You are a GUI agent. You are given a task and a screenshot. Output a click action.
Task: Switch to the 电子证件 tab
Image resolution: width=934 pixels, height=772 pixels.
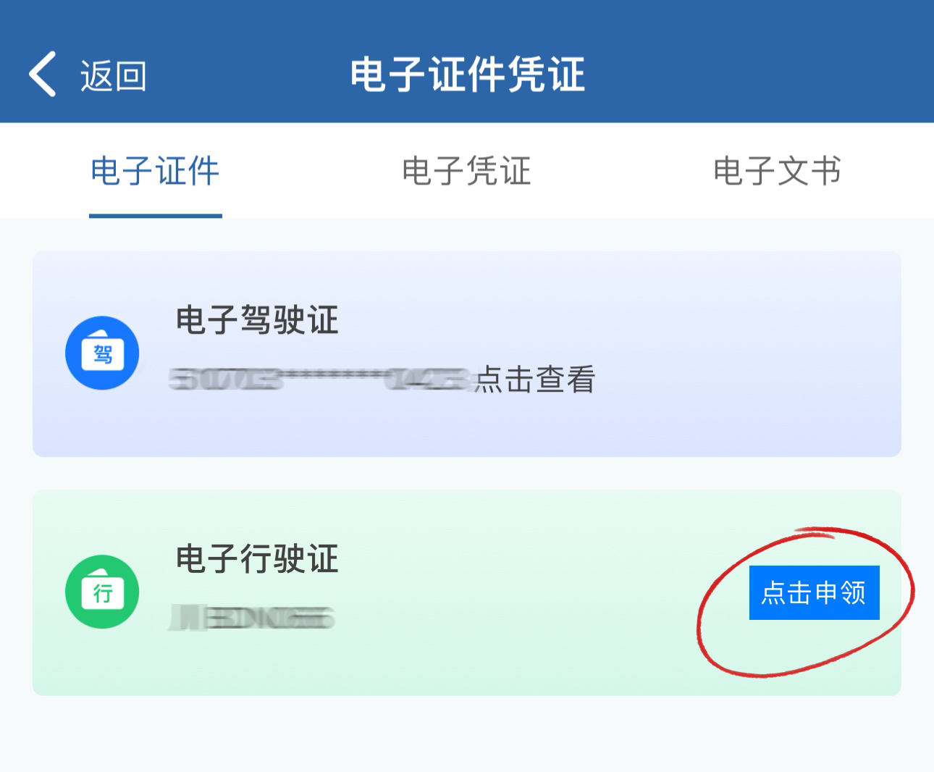[155, 172]
